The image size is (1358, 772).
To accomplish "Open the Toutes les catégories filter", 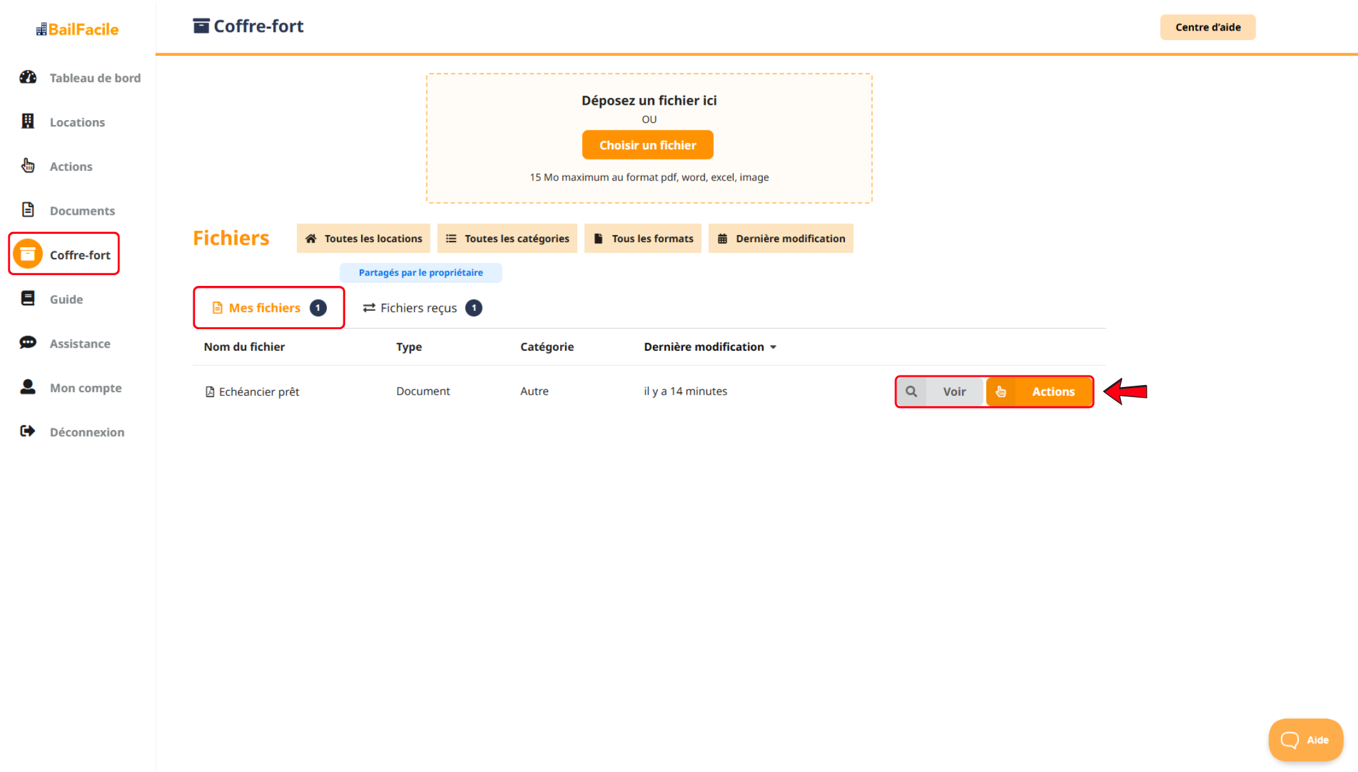I will point(507,238).
